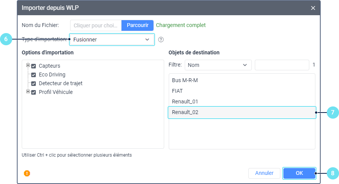Viewport: 339px width, 184px height.
Task: Expand the Capteurs tree node
Action: pyautogui.click(x=28, y=66)
